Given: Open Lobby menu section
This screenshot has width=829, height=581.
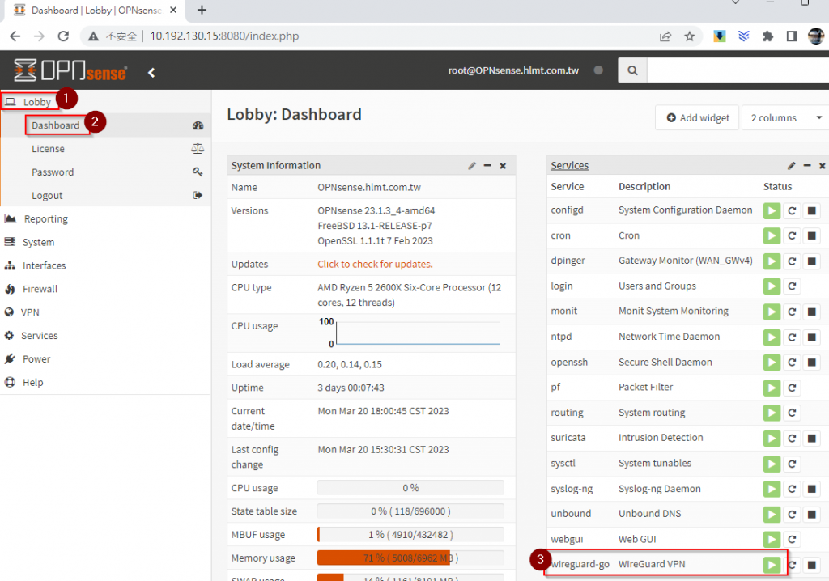Looking at the screenshot, I should [36, 101].
